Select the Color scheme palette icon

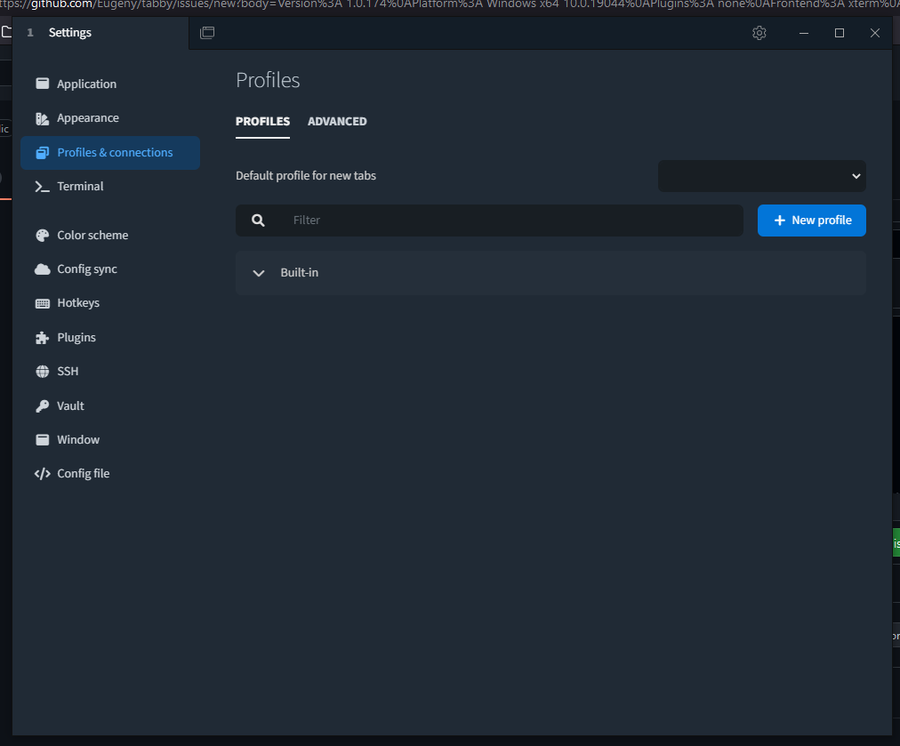coord(42,235)
